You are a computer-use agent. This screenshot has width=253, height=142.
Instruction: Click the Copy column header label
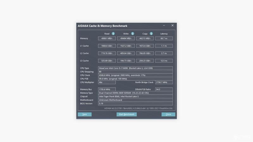[145, 34]
